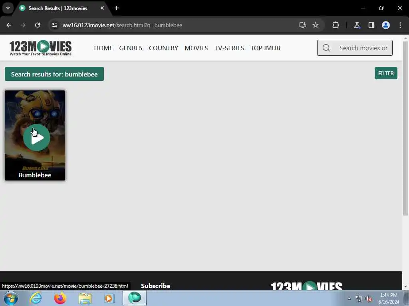Image resolution: width=409 pixels, height=306 pixels.
Task: Expand the tab search dropdown arrow
Action: click(x=8, y=8)
